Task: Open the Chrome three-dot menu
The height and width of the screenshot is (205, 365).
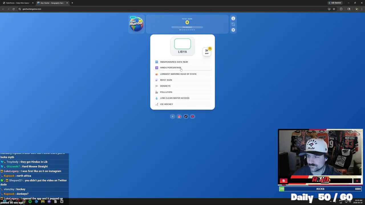Action: click(362, 9)
